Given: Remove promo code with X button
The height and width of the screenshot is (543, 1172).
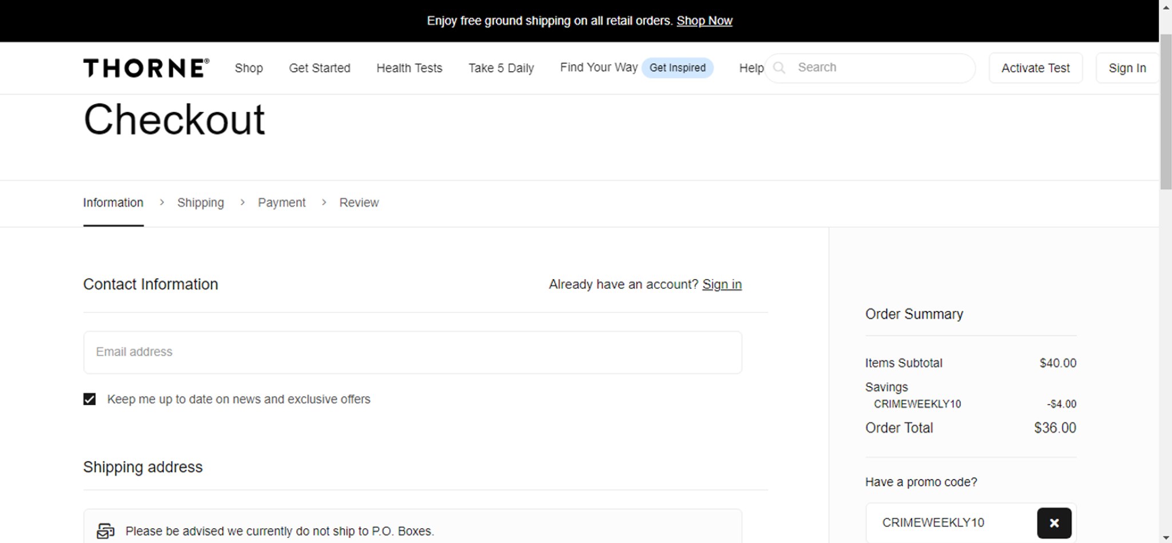Looking at the screenshot, I should coord(1054,523).
